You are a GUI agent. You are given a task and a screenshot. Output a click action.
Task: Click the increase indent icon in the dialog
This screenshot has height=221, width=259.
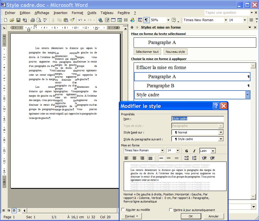tap(212, 158)
